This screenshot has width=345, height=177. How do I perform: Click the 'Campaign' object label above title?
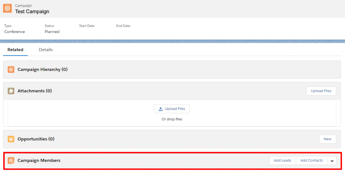(23, 5)
